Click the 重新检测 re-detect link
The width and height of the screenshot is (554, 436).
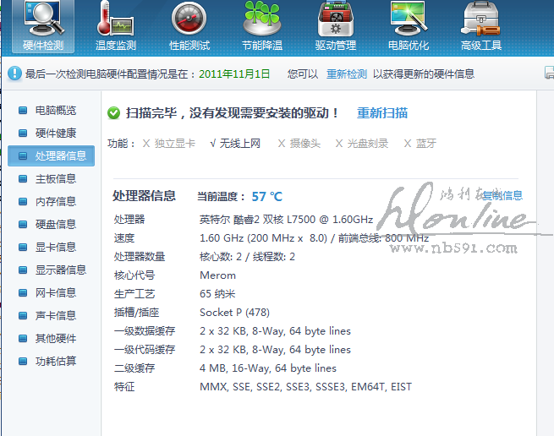(347, 74)
